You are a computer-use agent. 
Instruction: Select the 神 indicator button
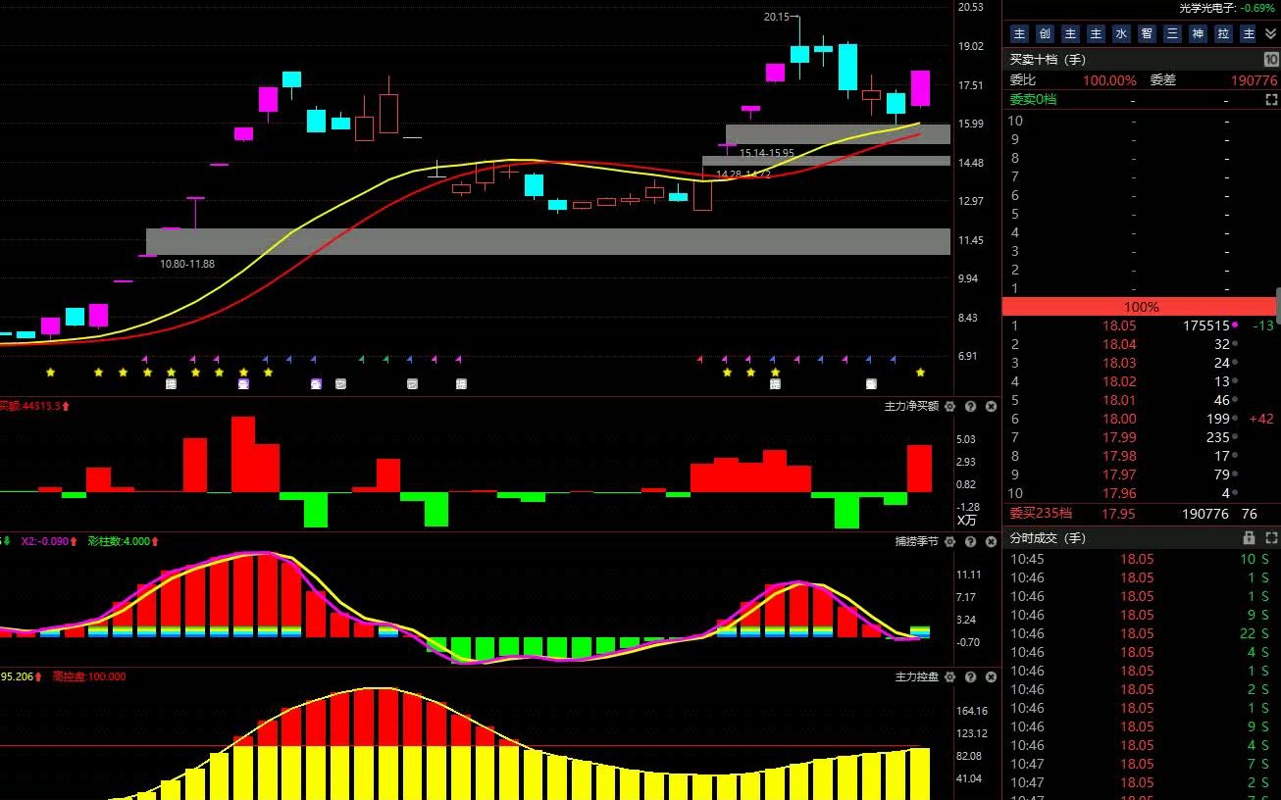1198,33
